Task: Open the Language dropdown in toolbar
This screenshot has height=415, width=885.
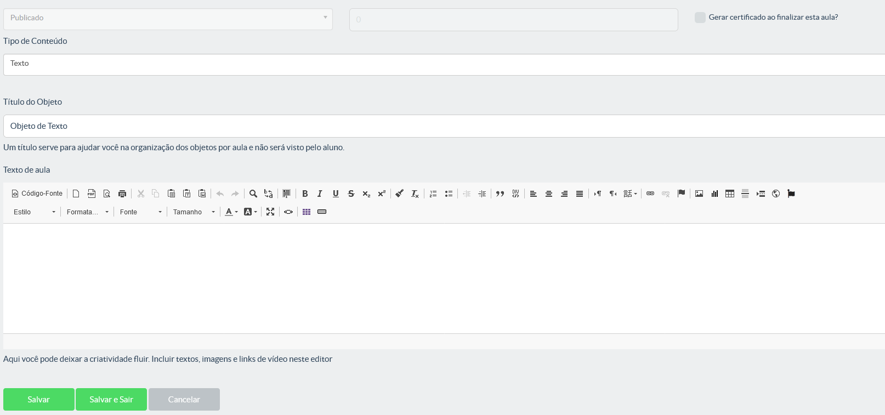Action: pos(630,194)
